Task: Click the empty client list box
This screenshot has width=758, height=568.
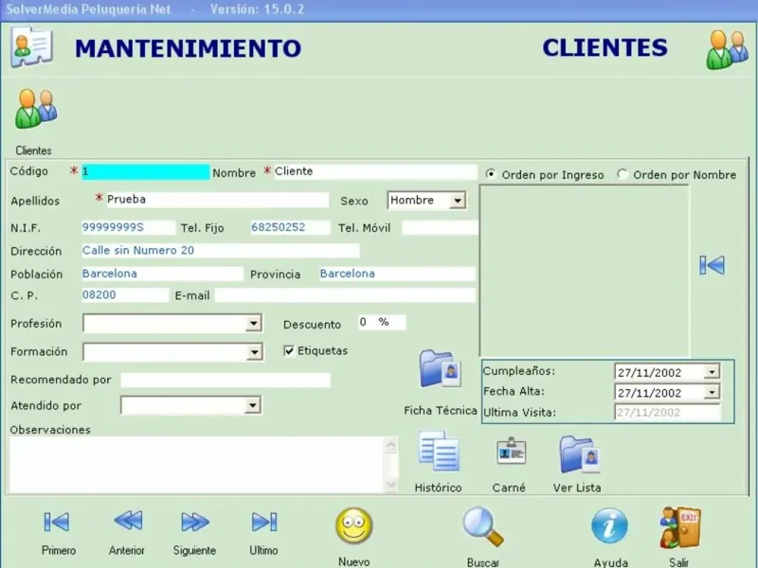Action: click(584, 271)
